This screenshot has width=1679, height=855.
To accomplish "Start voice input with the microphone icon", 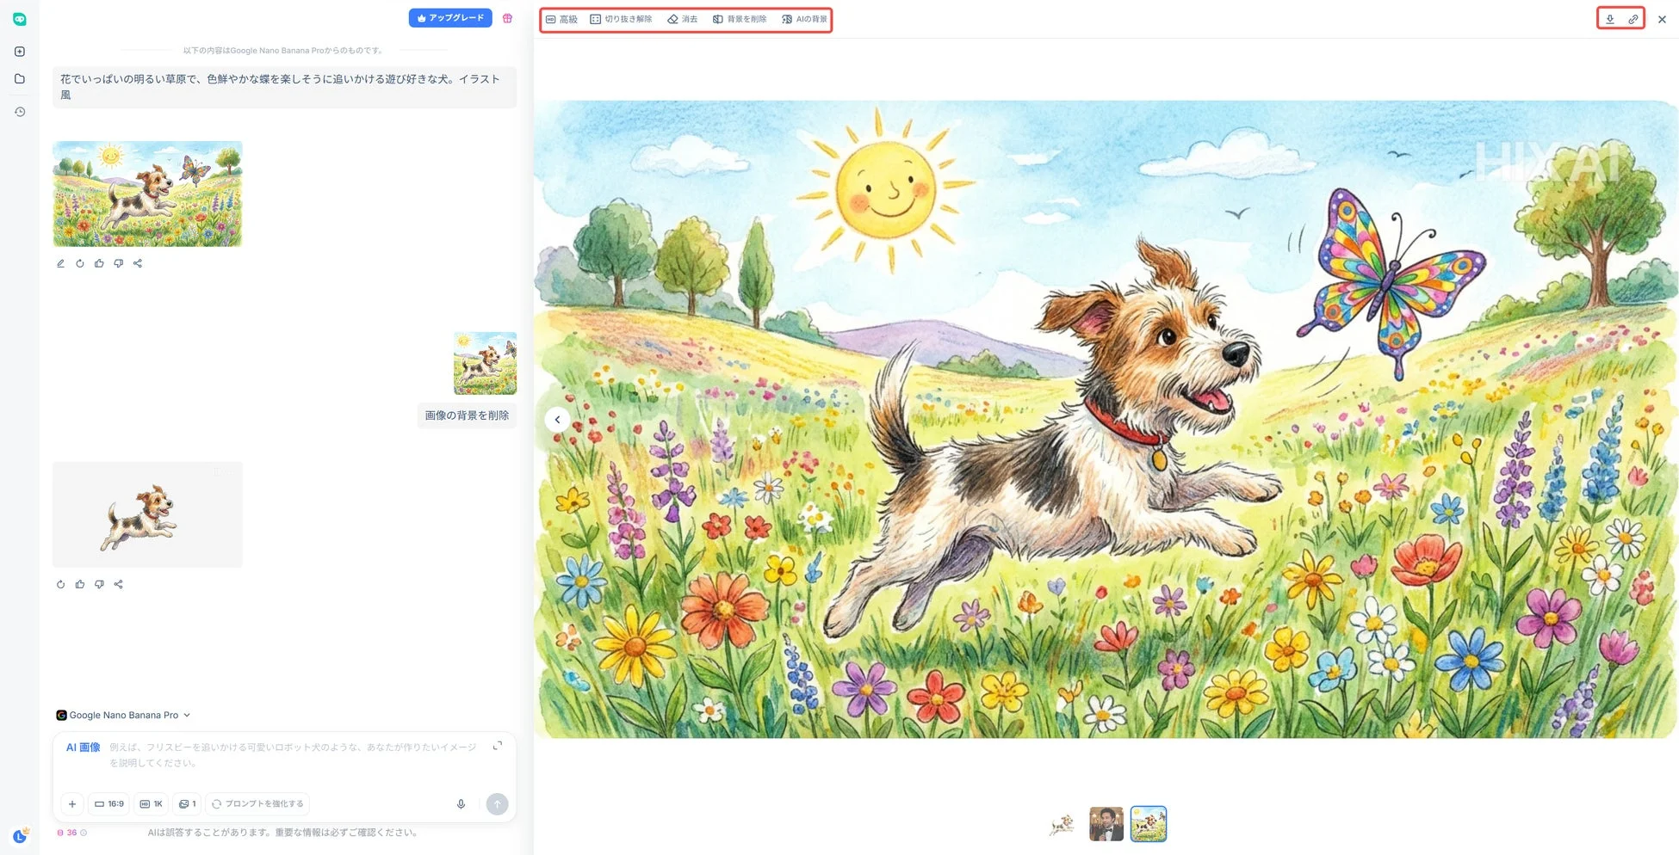I will (x=462, y=803).
